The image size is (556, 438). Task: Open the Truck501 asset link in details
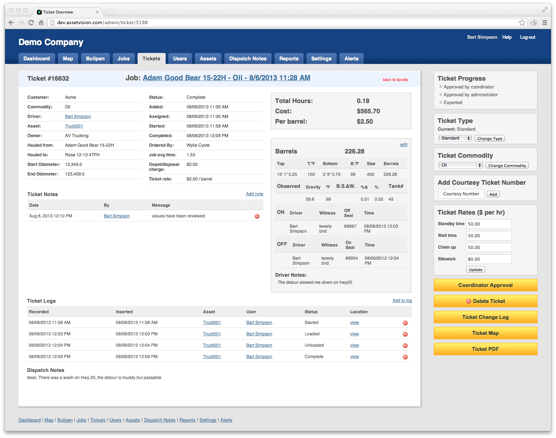(x=74, y=126)
